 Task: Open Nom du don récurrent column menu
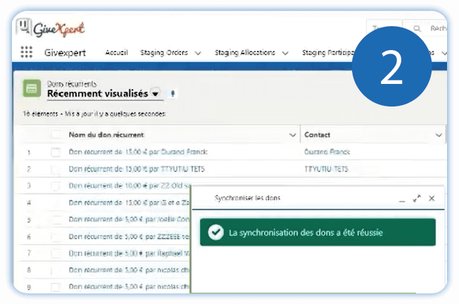[292, 135]
